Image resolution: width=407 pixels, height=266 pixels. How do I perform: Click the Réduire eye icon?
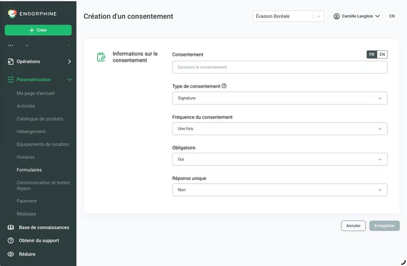coord(11,254)
